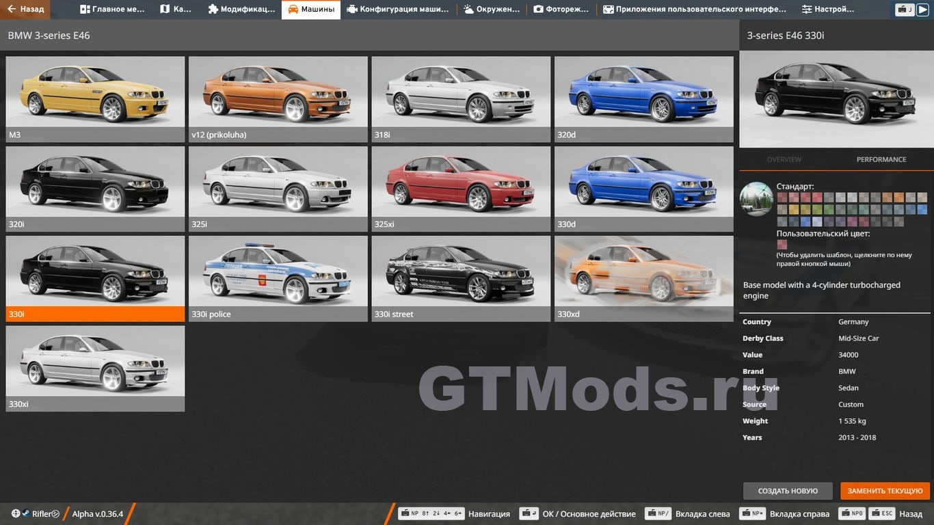
Task: Select the Машины tab
Action: [311, 10]
